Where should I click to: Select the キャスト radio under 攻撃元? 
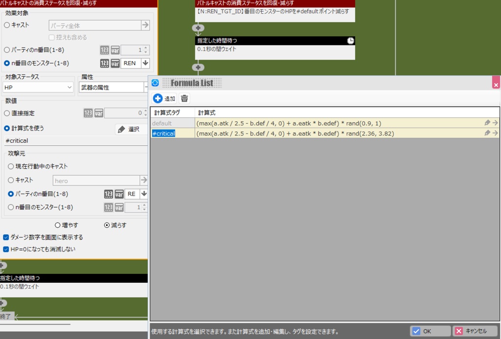11,180
